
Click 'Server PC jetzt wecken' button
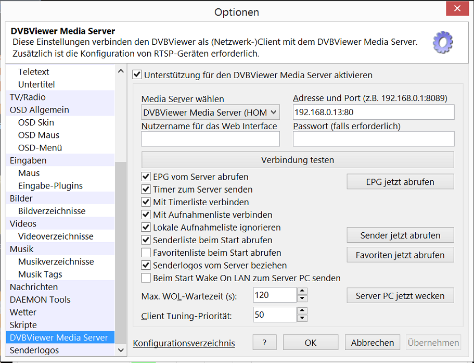(x=400, y=296)
